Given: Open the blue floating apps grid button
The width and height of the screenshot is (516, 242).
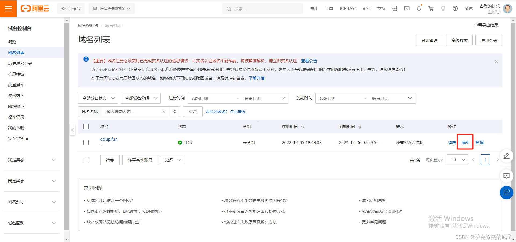Looking at the screenshot, I should coord(507,193).
